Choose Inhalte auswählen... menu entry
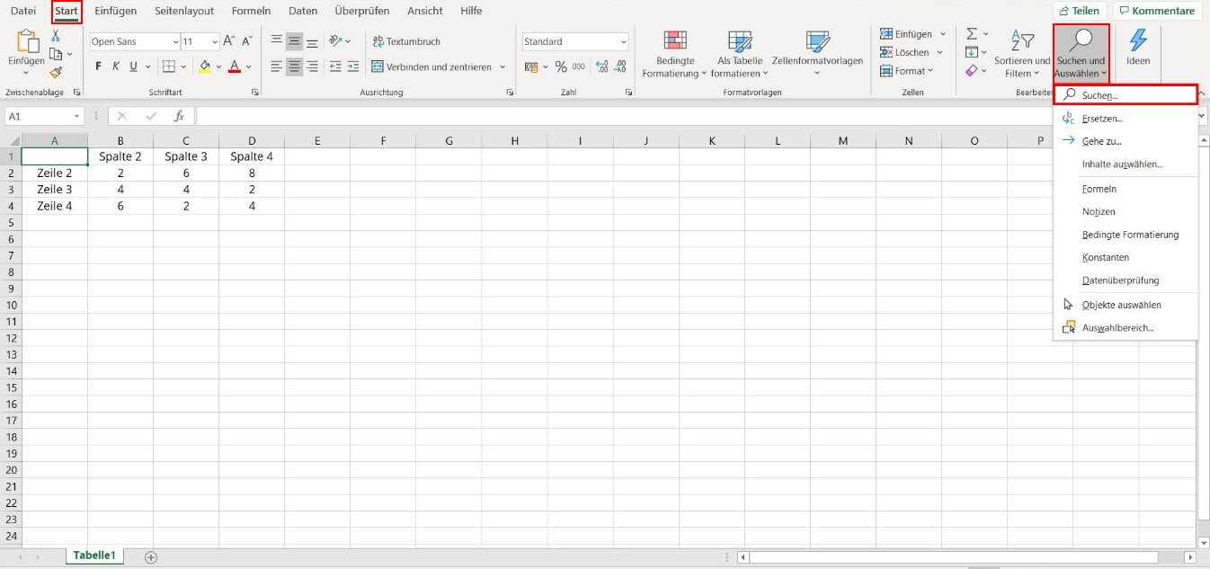Image resolution: width=1210 pixels, height=569 pixels. point(1125,164)
